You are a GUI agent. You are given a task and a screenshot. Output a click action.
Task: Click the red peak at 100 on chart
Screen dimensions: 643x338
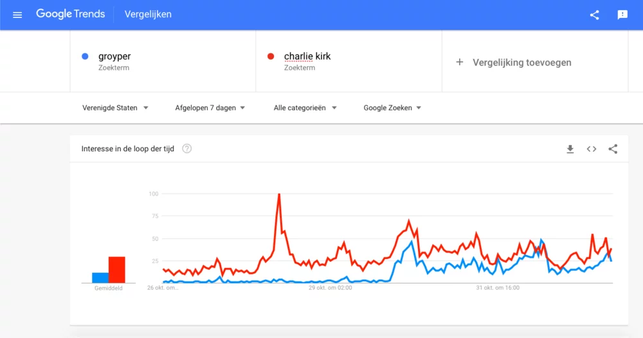click(279, 194)
